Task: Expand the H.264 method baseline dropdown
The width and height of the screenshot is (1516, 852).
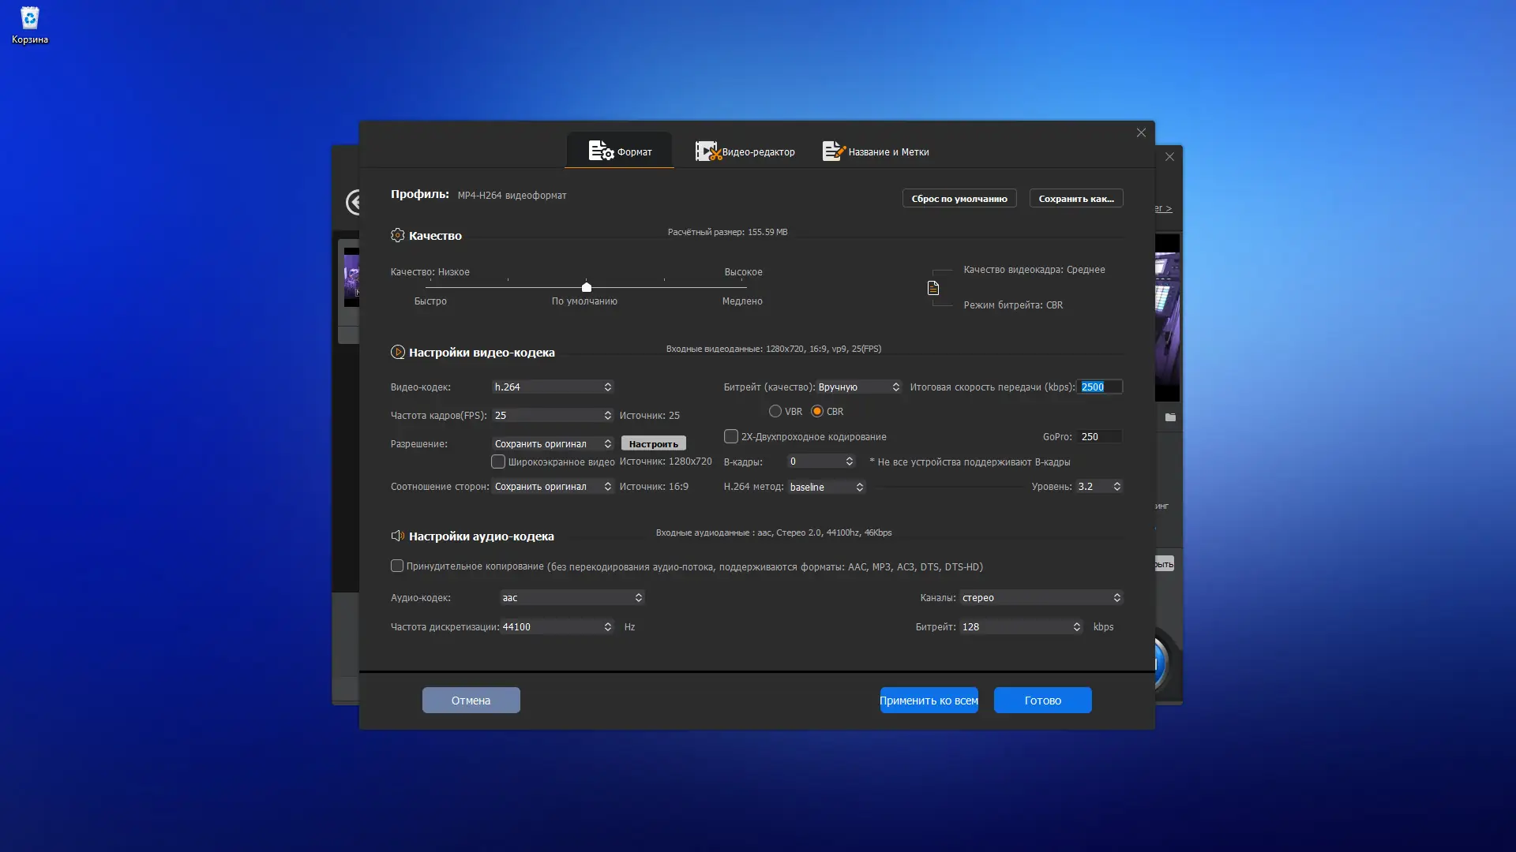Action: 827,487
